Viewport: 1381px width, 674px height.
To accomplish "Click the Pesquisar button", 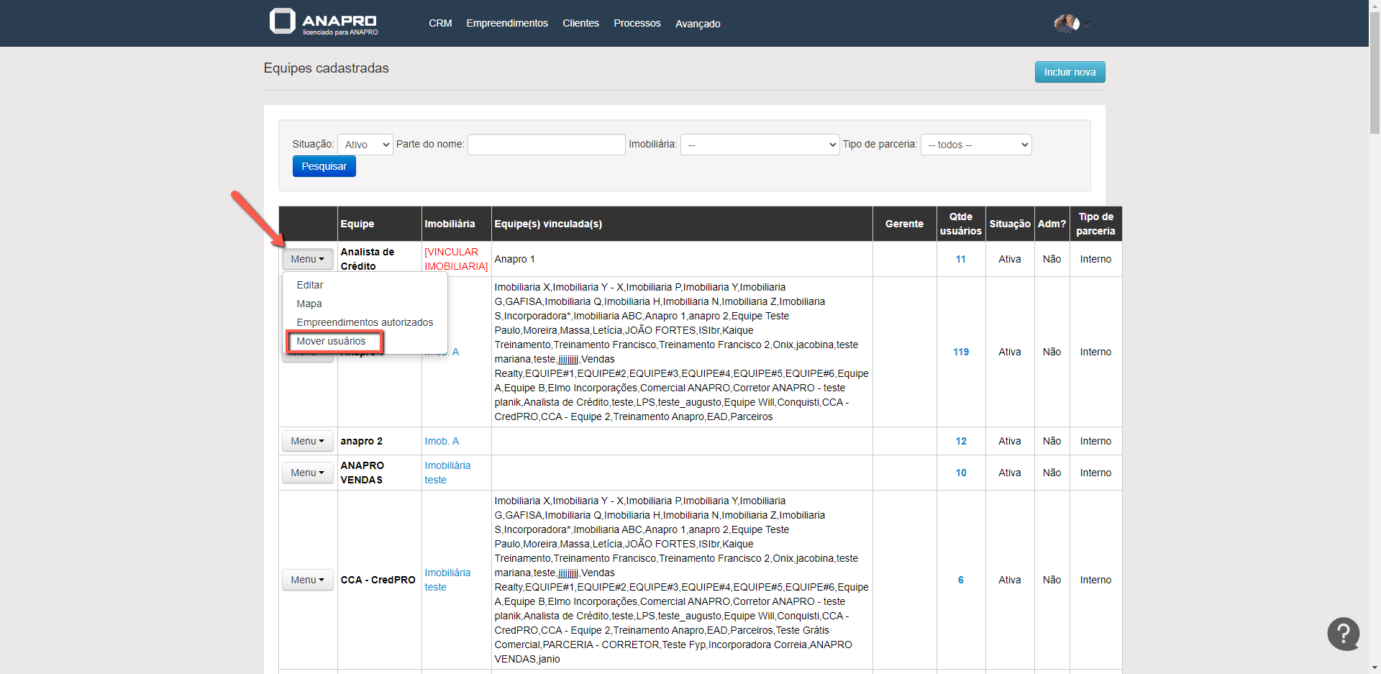I will 324,166.
